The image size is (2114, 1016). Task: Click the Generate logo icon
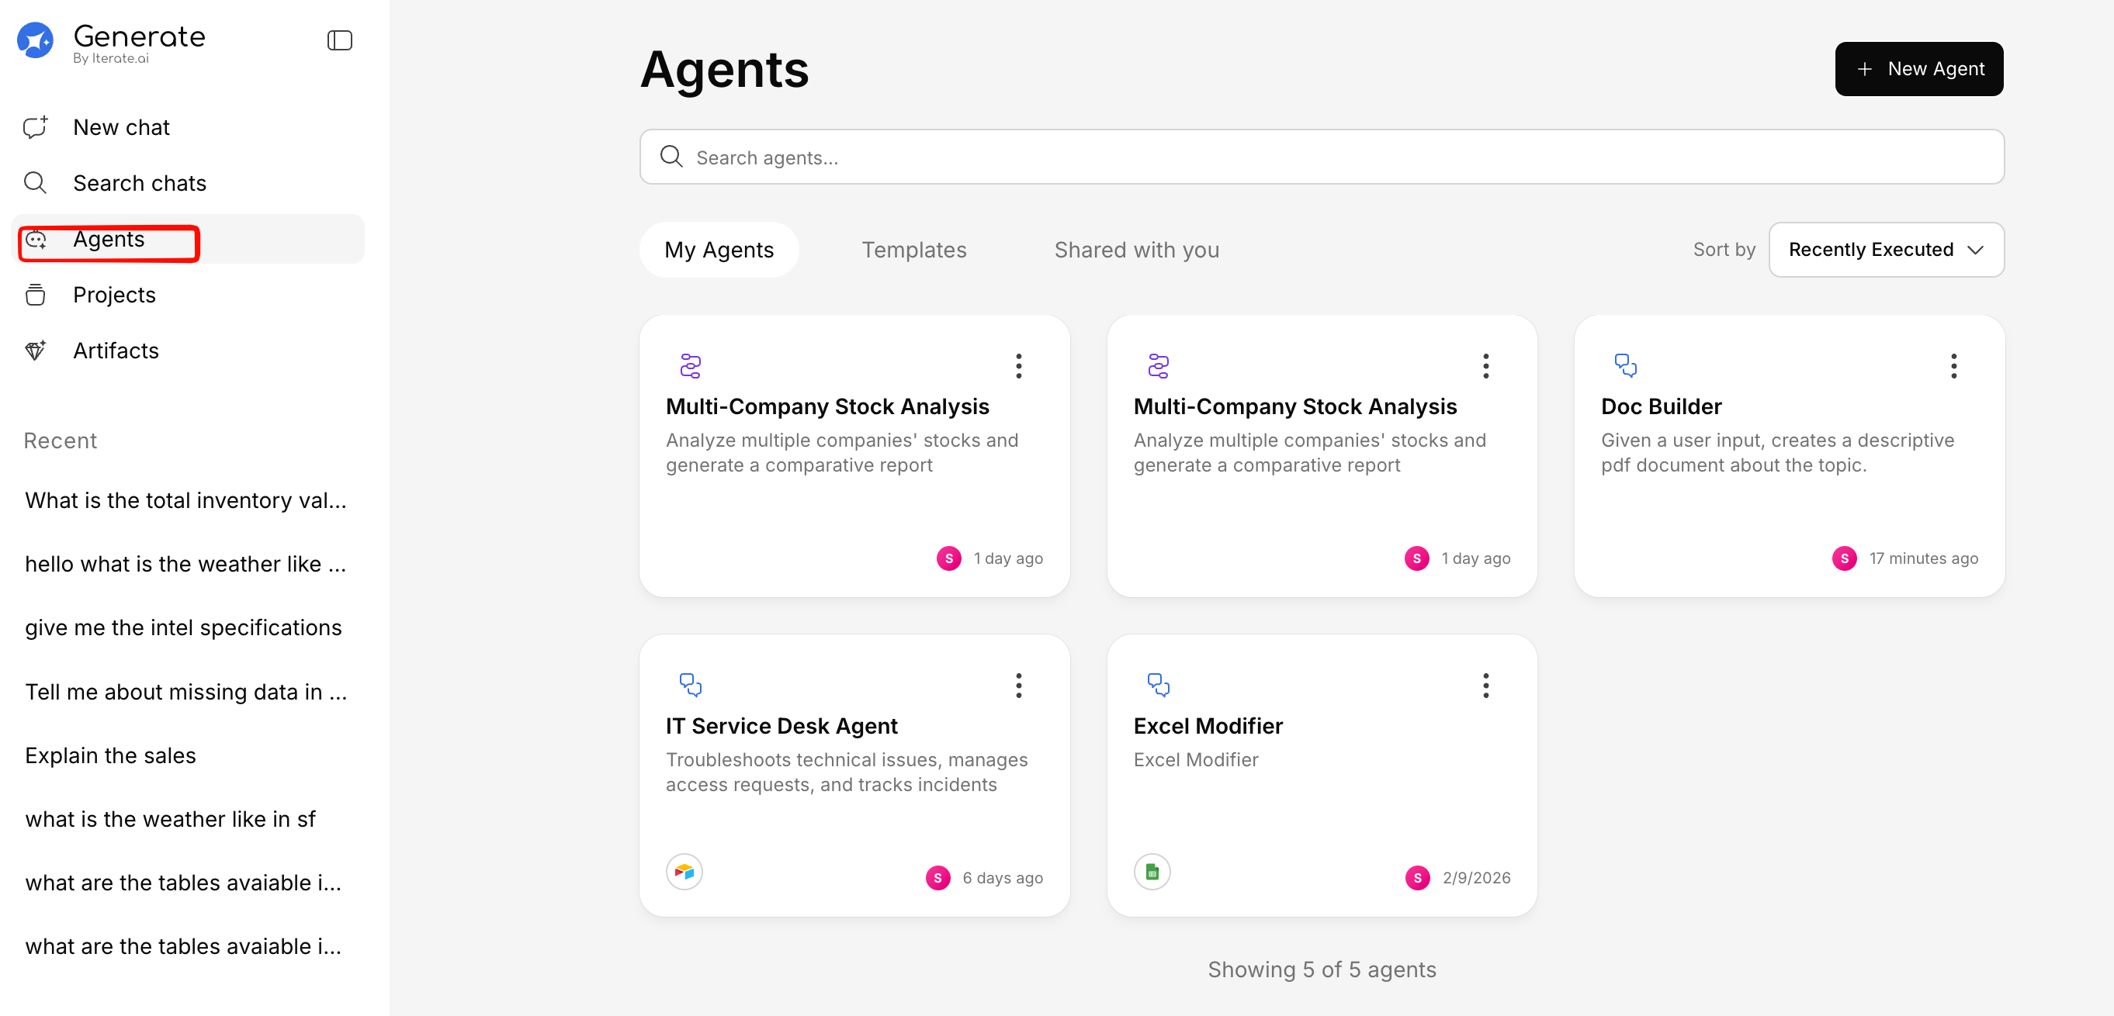pyautogui.click(x=35, y=40)
